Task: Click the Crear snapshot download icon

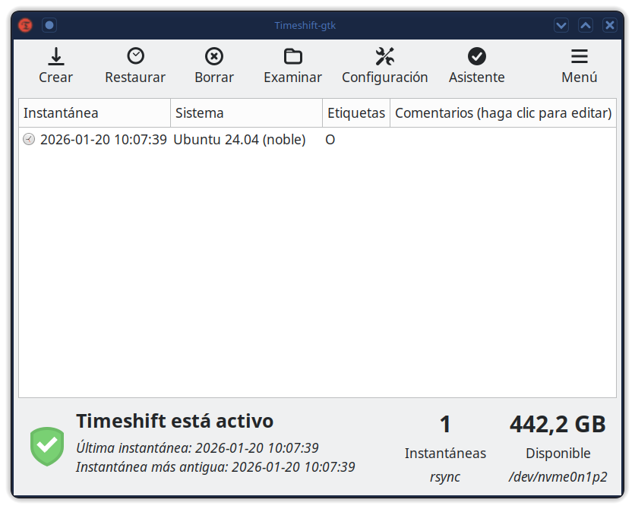Action: coord(55,57)
